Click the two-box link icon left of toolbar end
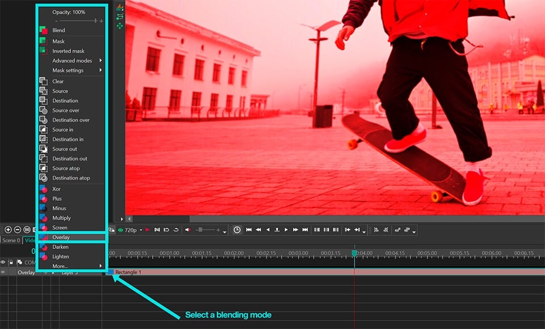Image resolution: width=545 pixels, height=329 pixels. click(397, 230)
